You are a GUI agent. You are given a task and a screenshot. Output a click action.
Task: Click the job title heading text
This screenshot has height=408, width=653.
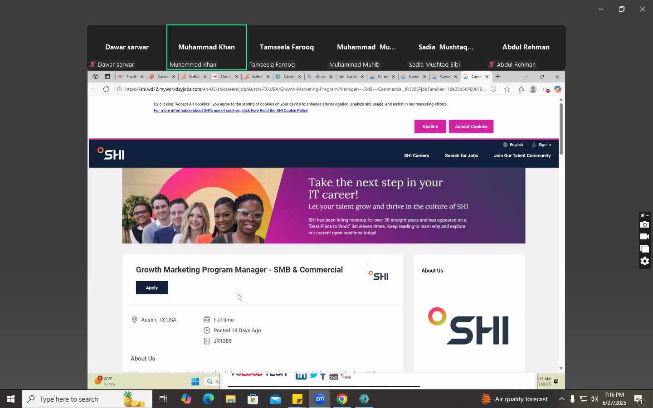239,270
